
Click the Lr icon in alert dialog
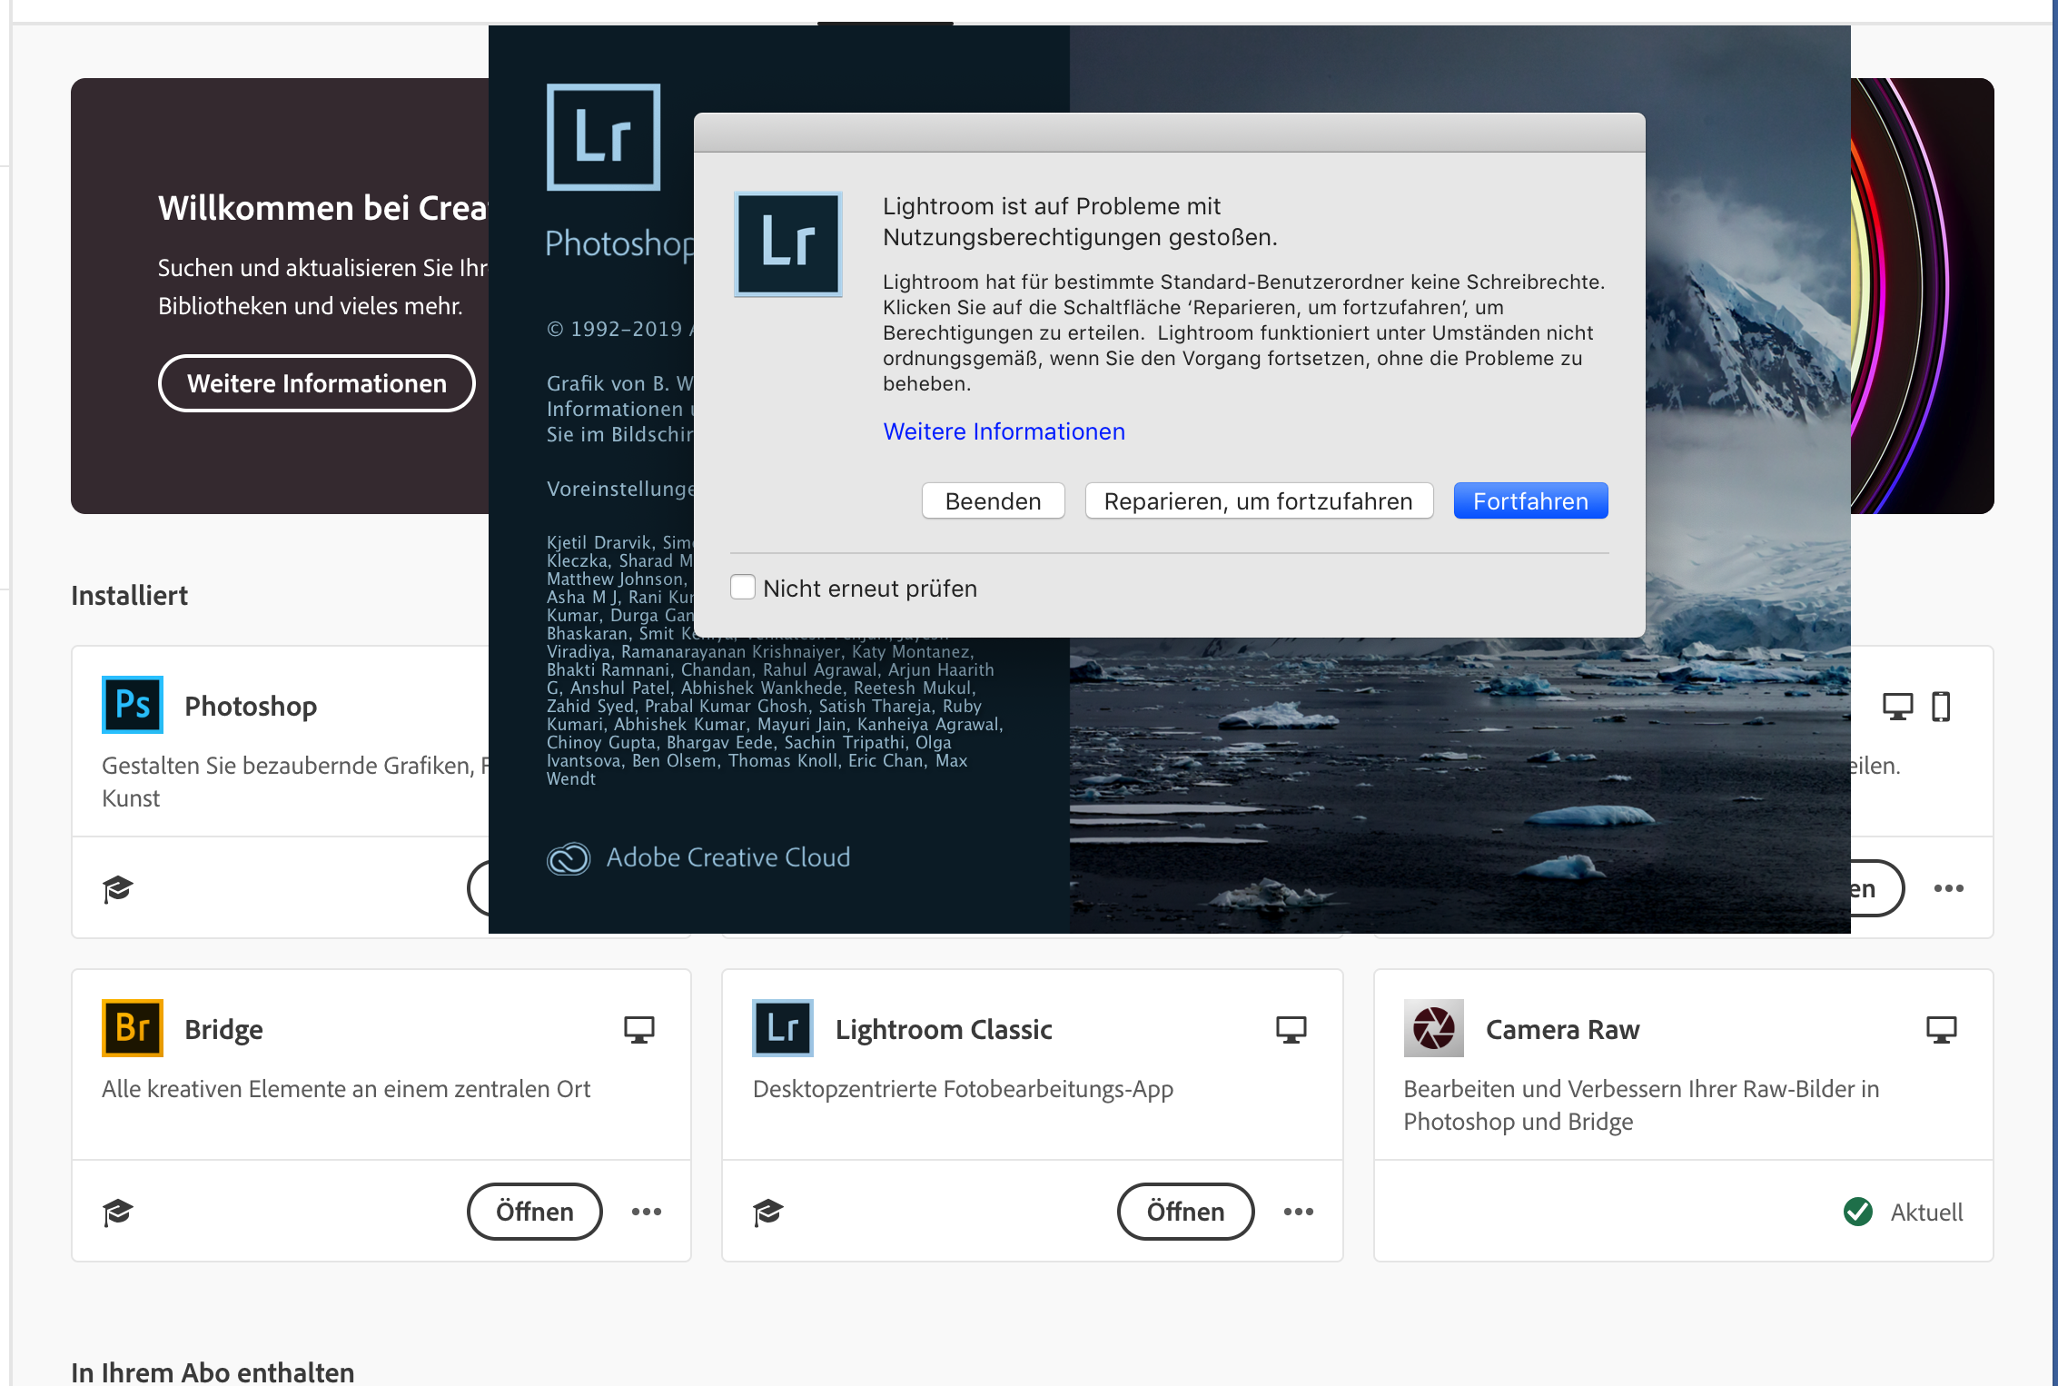coord(787,243)
